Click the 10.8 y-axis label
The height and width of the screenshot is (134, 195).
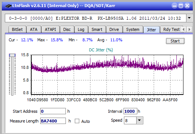tap(25, 67)
